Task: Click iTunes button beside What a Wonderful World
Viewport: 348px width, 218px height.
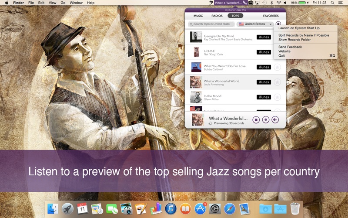Action: click(x=264, y=82)
